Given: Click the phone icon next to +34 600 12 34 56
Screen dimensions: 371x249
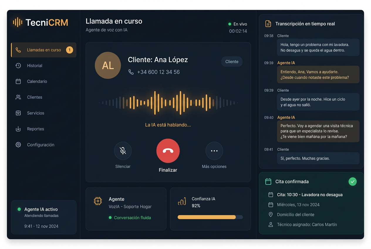Looking at the screenshot, I should pos(131,72).
